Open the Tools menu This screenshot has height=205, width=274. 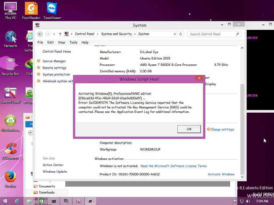pos(73,42)
